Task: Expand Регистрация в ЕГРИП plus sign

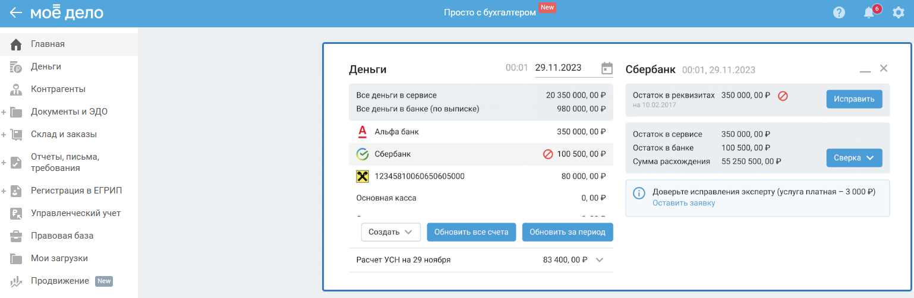Action: pyautogui.click(x=4, y=191)
